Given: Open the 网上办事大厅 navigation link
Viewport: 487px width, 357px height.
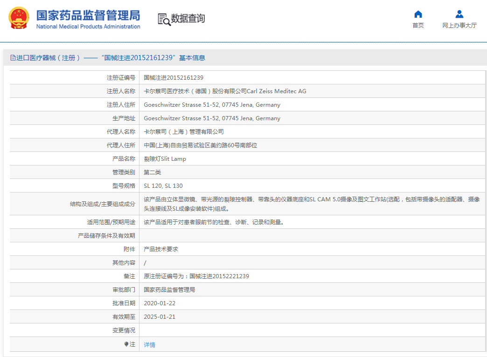Looking at the screenshot, I should click(x=459, y=26).
